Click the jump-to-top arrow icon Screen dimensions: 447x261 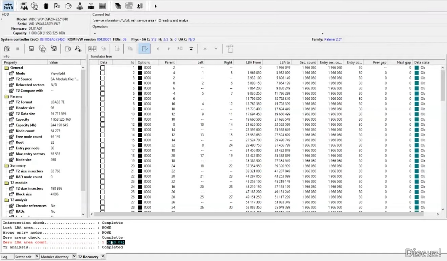tap(191, 49)
